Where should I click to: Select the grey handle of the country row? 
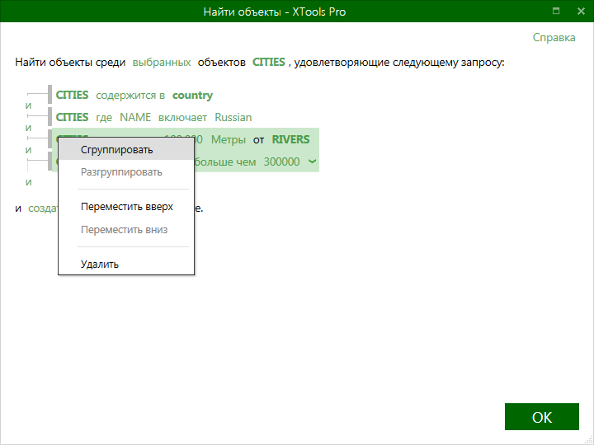(x=49, y=95)
